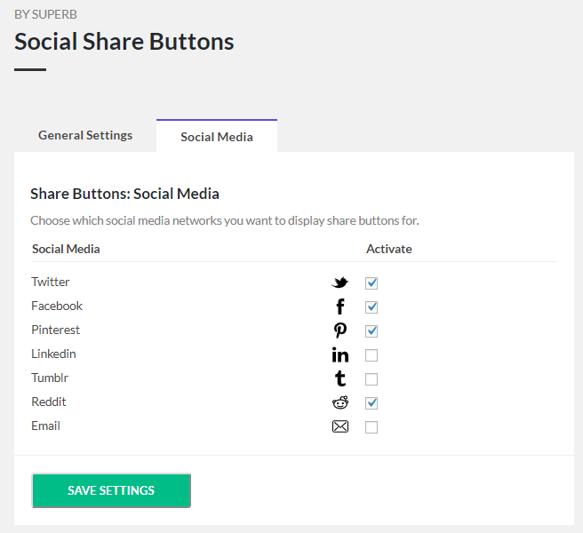
Task: Uncheck the Pinterest activate checkbox
Action: pyautogui.click(x=371, y=331)
